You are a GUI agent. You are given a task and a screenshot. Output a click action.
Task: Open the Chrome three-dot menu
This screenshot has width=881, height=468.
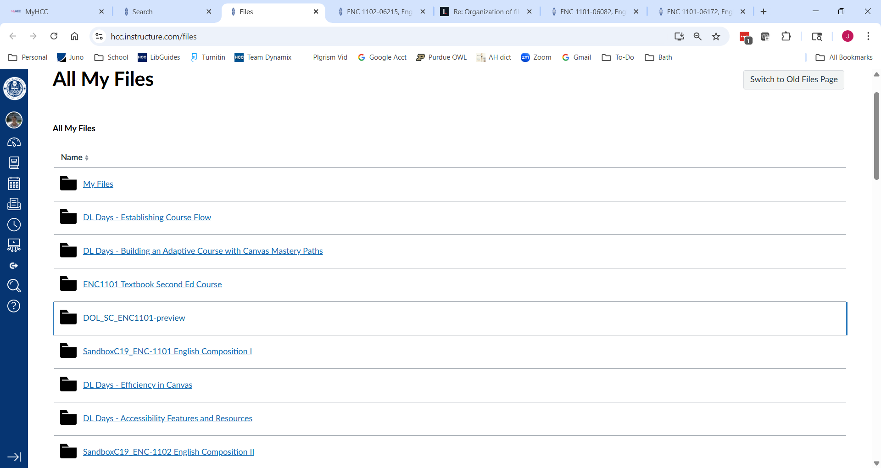click(868, 36)
